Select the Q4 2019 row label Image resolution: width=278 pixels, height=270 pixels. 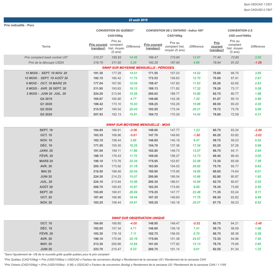tap(46, 99)
